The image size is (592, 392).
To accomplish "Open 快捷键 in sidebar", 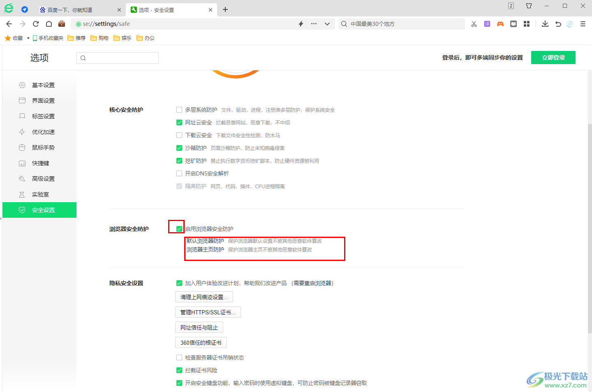I will [x=39, y=163].
